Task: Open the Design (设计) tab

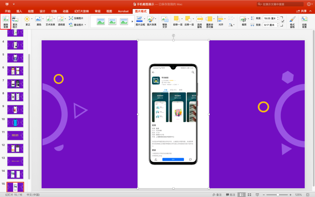Action: 42,11
